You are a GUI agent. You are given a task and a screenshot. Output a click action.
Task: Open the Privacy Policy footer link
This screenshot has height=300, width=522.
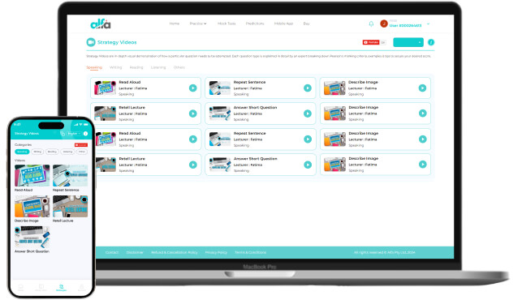216,252
